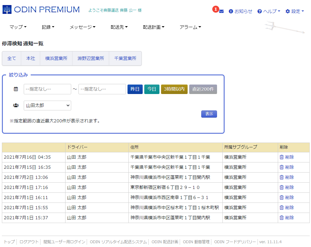The height and width of the screenshot is (247, 311).
Task: Click the driver group people icon
Action: [16, 106]
